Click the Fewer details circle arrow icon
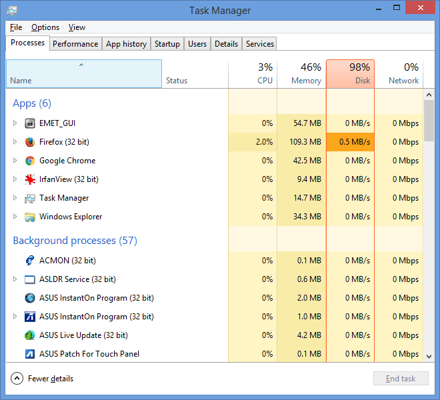The height and width of the screenshot is (400, 440). [17, 379]
